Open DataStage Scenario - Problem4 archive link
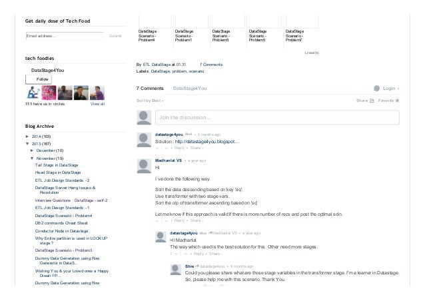This screenshot has height=301, width=425. click(63, 216)
